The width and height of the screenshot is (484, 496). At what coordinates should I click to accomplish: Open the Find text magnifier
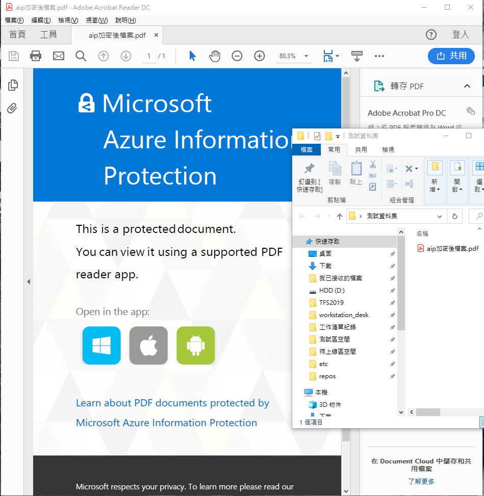[81, 56]
